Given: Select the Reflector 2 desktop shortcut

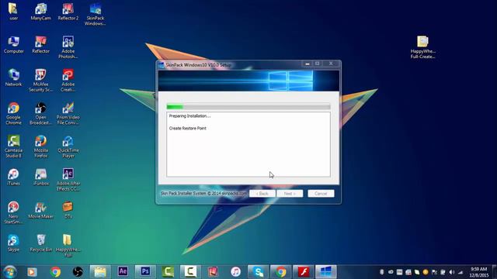Looking at the screenshot, I should pos(68,12).
